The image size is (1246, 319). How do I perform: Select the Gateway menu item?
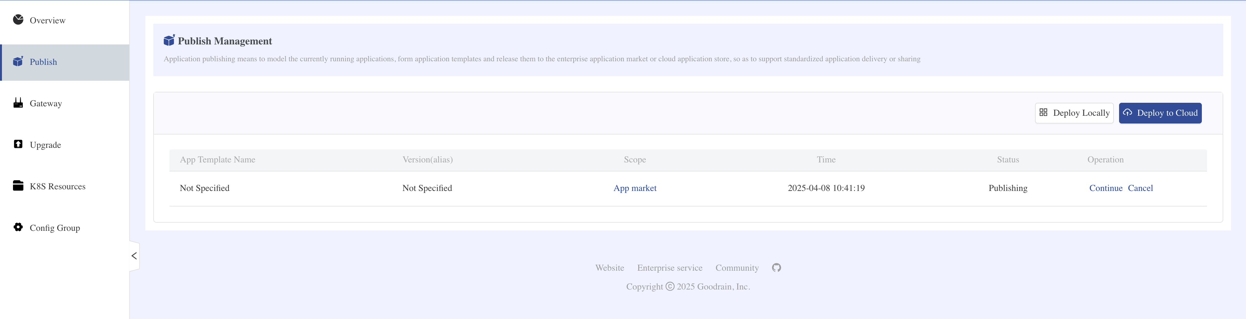tap(65, 103)
